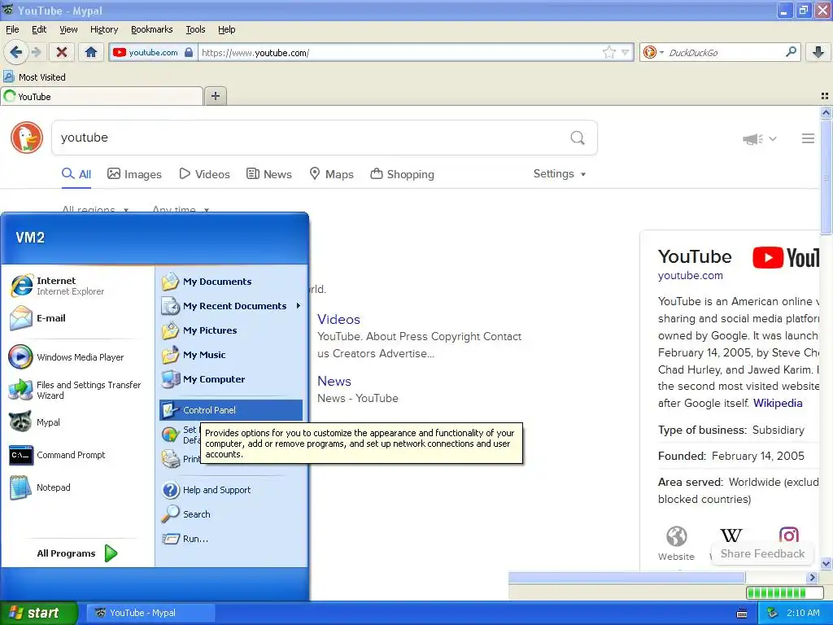Submit search with the page magnifier icon
Viewport: 833px width, 625px height.
click(x=578, y=138)
